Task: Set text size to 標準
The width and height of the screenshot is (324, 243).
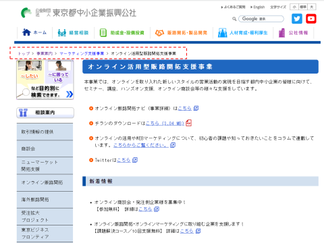Action: (x=303, y=7)
